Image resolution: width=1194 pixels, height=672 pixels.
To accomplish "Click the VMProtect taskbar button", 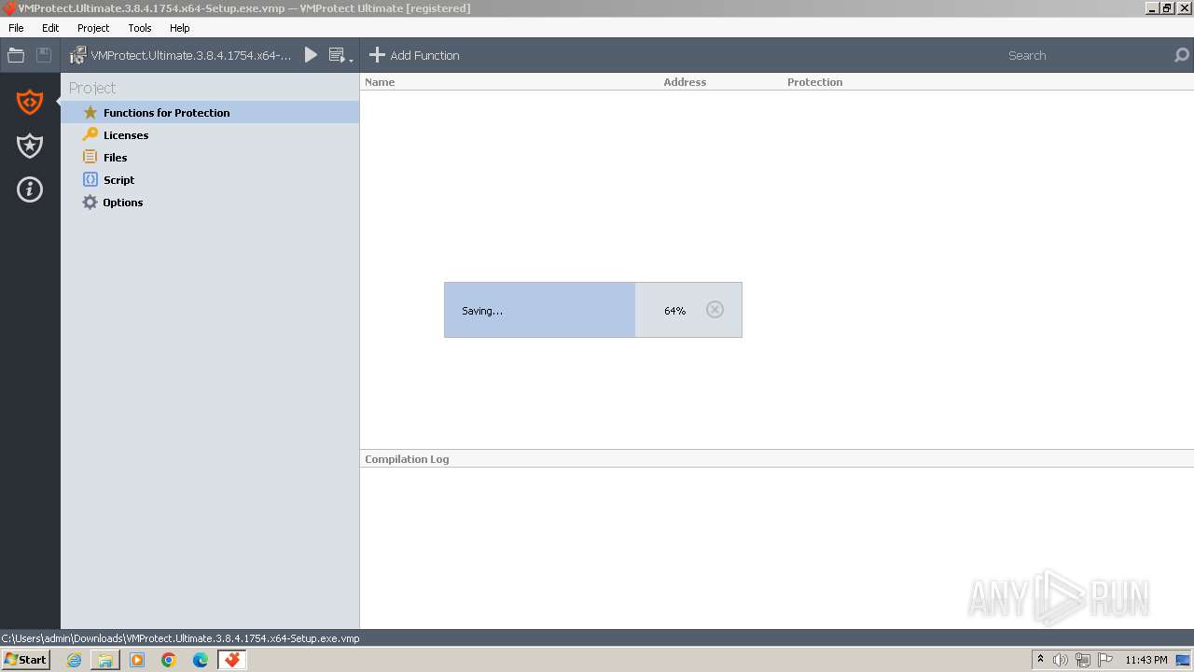I will [x=232, y=660].
